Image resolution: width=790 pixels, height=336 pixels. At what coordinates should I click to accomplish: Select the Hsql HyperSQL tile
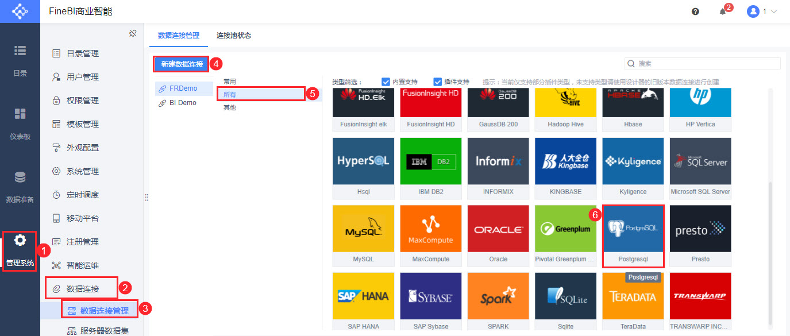[x=364, y=168]
